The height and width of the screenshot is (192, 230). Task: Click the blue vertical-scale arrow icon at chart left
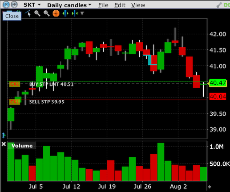point(4,135)
